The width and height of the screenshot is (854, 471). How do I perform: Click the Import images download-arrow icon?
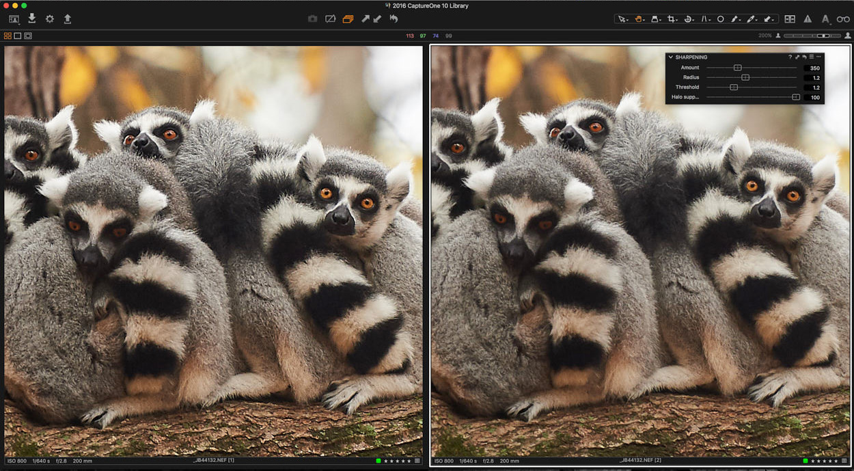[x=32, y=18]
